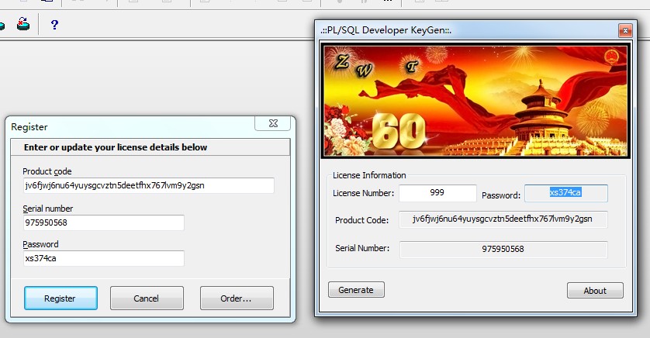The image size is (650, 338).
Task: Click Cancel in the Register dialog
Action: pos(147,298)
